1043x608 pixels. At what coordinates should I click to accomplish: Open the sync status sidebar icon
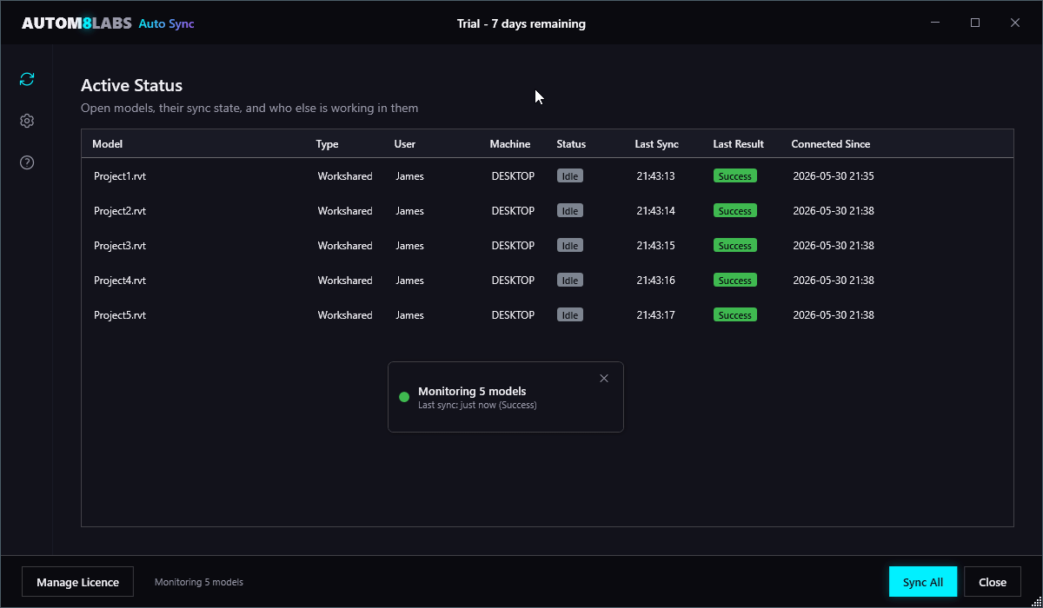pos(27,79)
